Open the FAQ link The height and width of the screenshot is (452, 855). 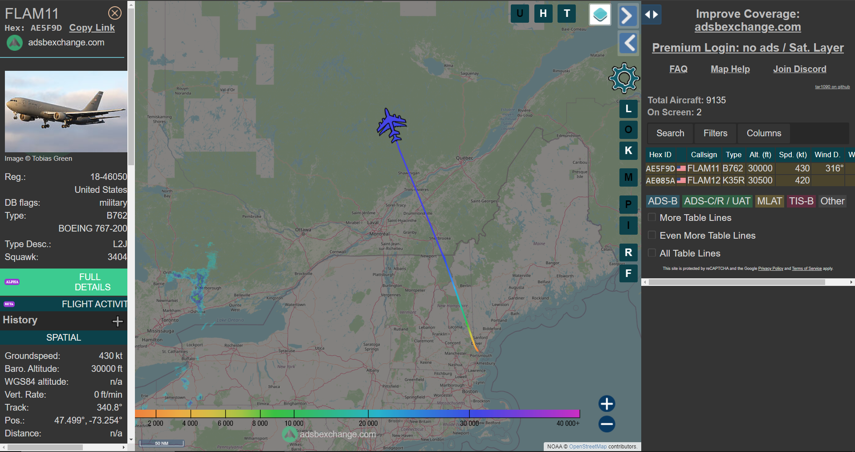tap(678, 69)
